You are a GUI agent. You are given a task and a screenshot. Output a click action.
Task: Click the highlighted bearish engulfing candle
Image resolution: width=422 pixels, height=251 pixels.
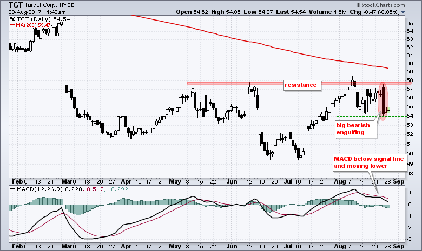pyautogui.click(x=383, y=100)
